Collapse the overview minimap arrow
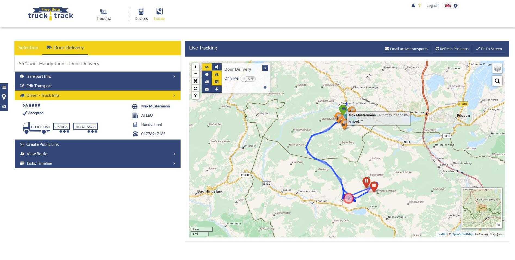Image resolution: width=515 pixels, height=260 pixels. coord(498,225)
